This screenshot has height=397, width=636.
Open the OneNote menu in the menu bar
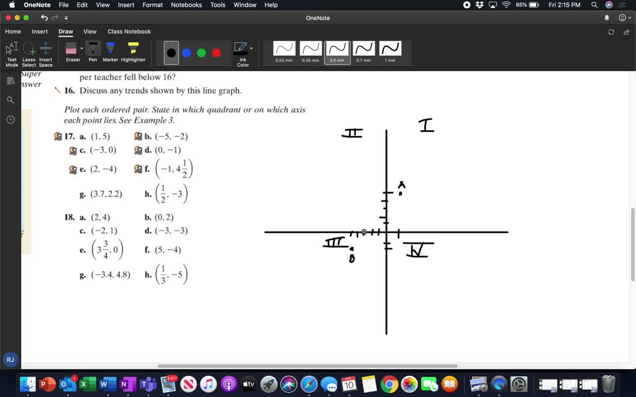[x=37, y=4]
